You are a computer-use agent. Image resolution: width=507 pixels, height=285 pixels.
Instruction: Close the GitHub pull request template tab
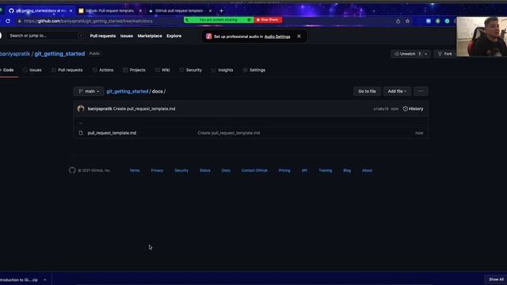210,10
